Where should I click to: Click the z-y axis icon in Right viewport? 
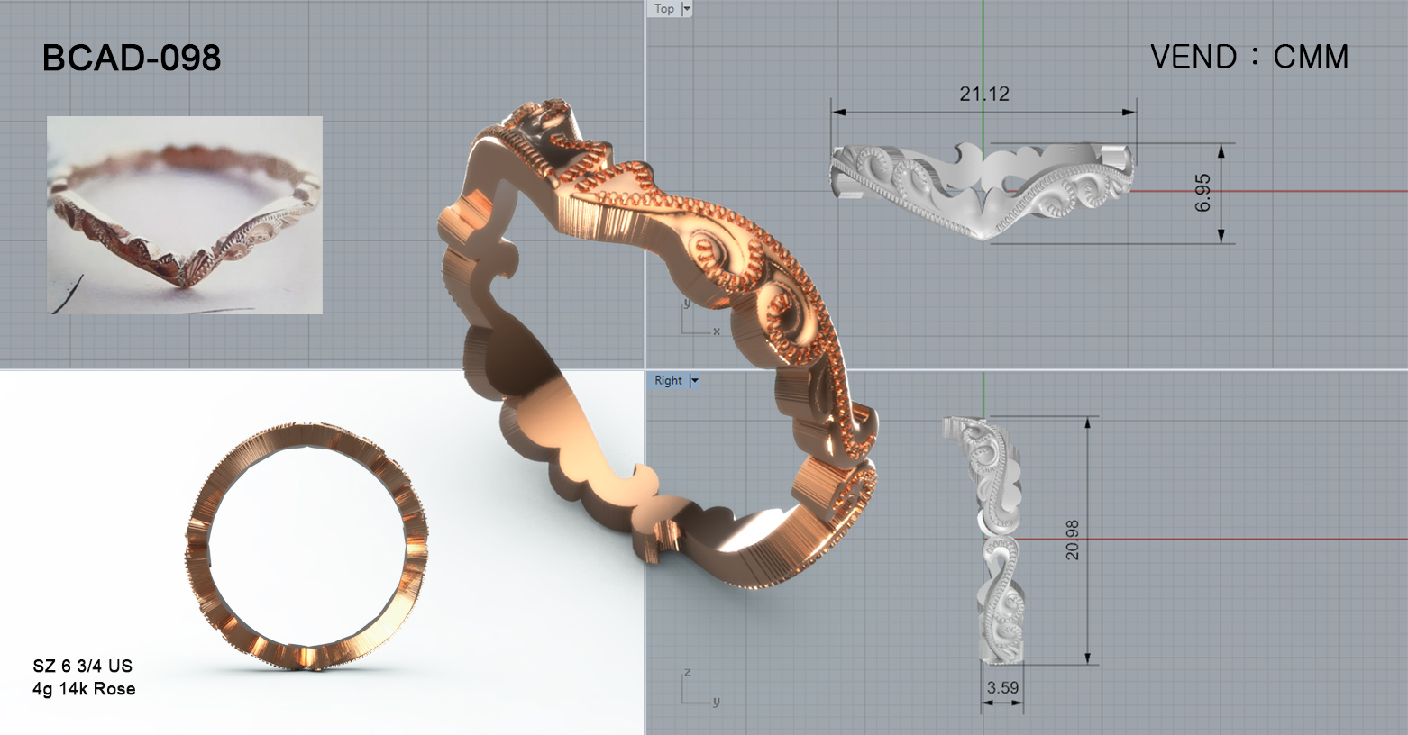(x=700, y=687)
